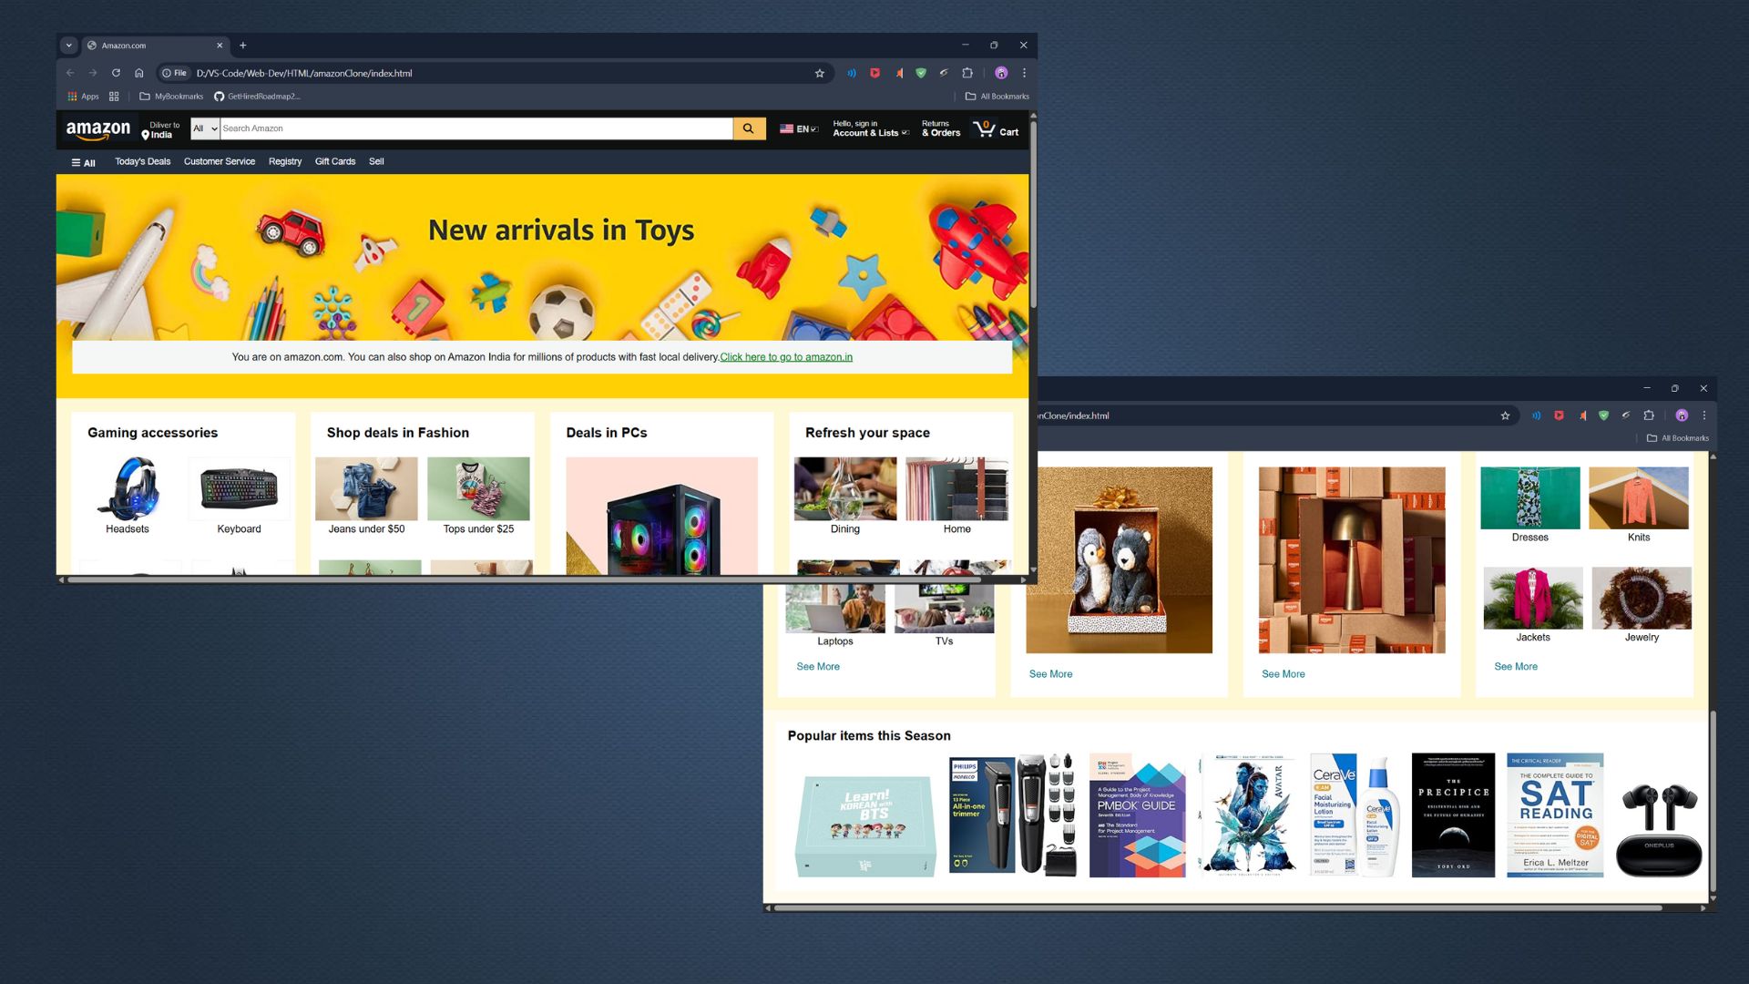Reload the page using refresh icon
Viewport: 1749px width, 984px height.
pos(116,73)
